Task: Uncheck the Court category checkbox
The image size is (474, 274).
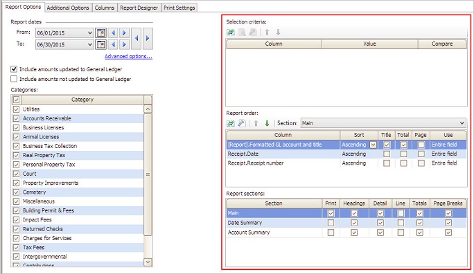Action: click(17, 174)
